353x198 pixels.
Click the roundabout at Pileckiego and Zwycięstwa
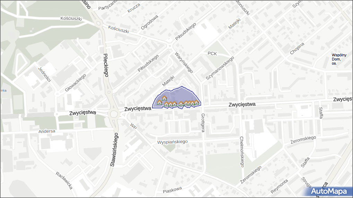click(x=114, y=114)
